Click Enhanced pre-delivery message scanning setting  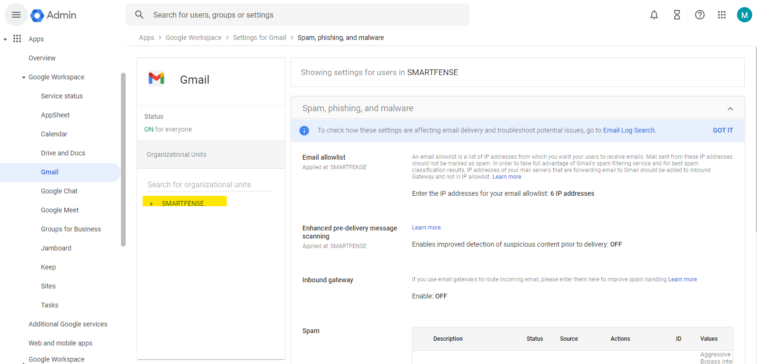(x=349, y=232)
